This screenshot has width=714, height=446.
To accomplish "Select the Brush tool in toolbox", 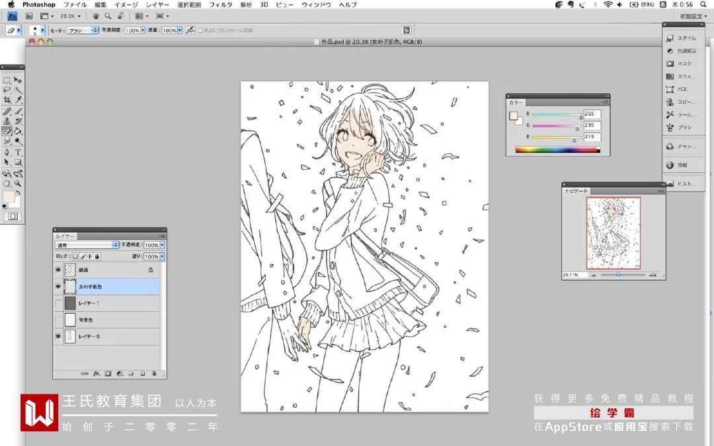I will point(17,112).
